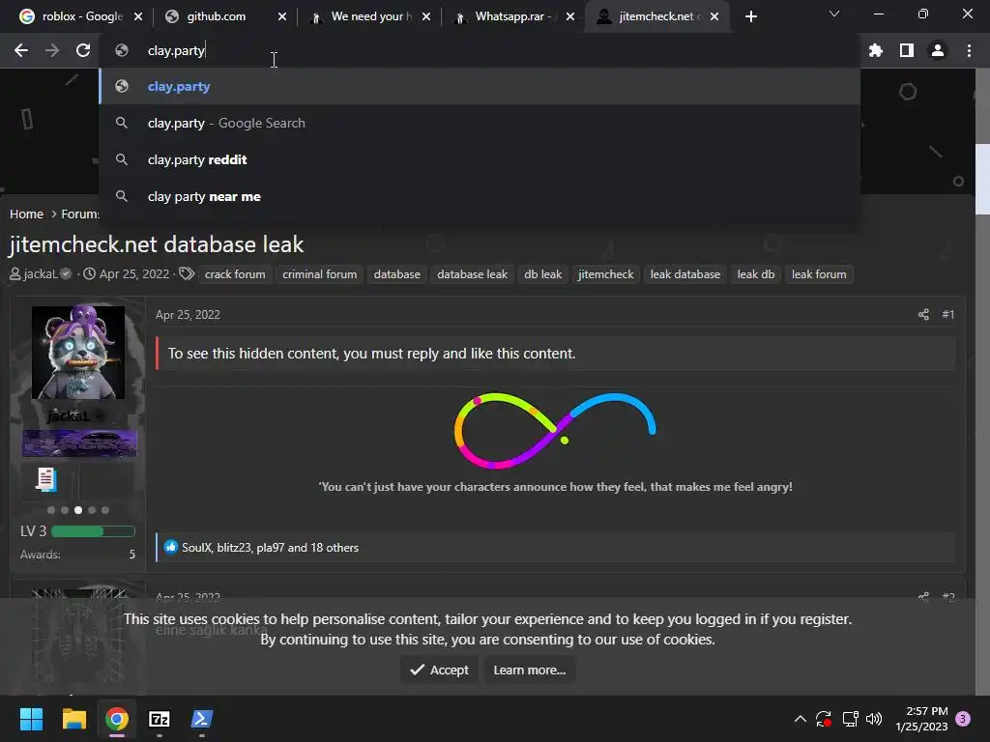Open the Chrome three-dot menu
The height and width of the screenshot is (742, 990).
coord(969,50)
